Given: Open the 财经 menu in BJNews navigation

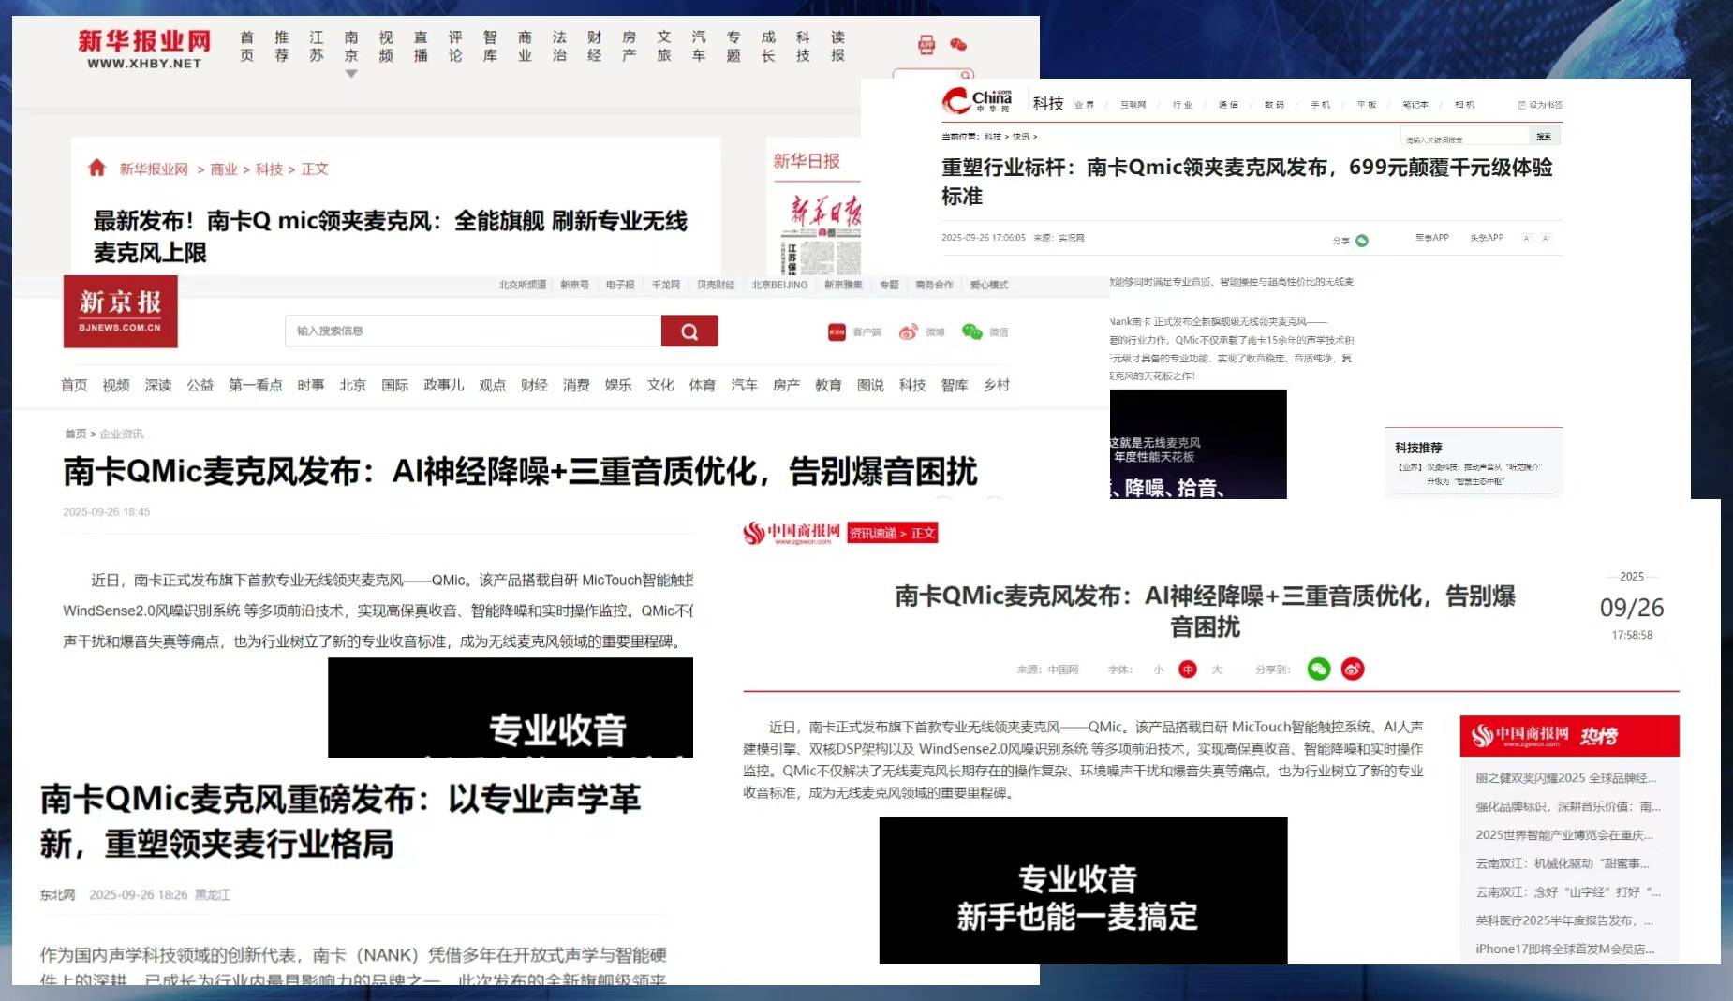Looking at the screenshot, I should (x=532, y=385).
